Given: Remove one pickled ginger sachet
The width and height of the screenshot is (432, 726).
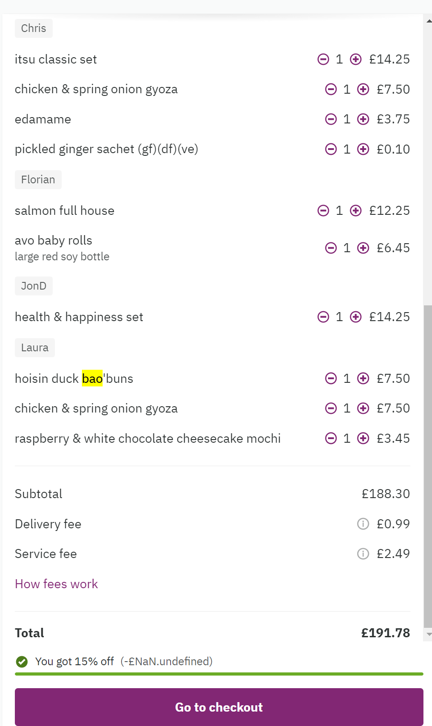Looking at the screenshot, I should click(331, 149).
